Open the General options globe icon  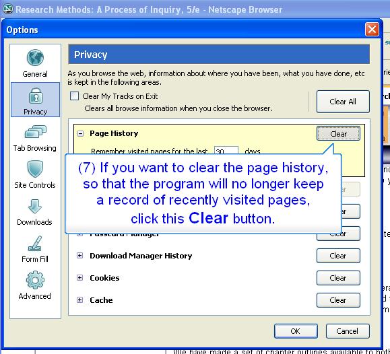[35, 58]
